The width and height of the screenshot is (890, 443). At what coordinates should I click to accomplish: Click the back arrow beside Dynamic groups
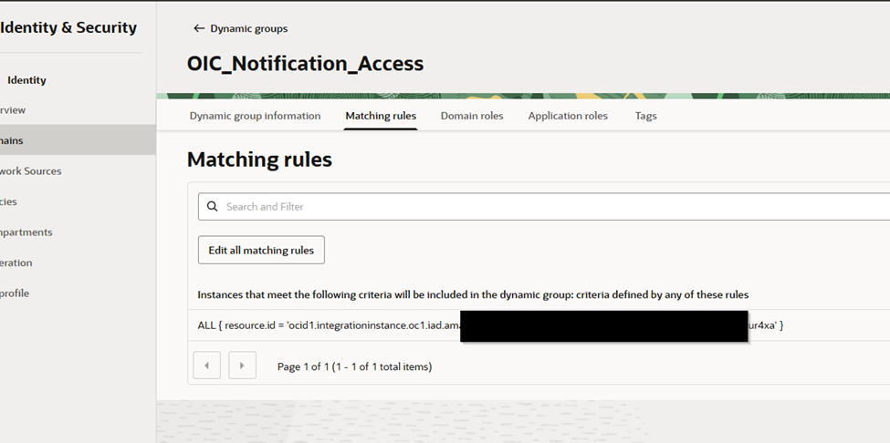click(198, 29)
